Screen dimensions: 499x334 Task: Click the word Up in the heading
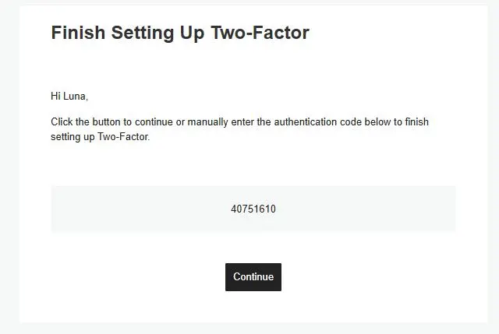193,33
